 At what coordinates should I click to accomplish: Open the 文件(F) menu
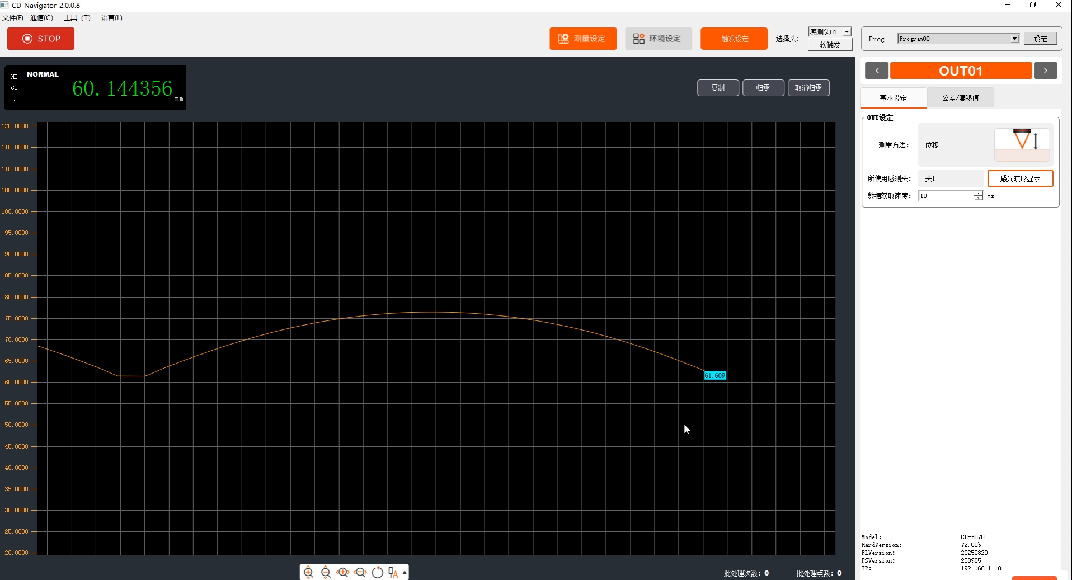click(x=13, y=18)
